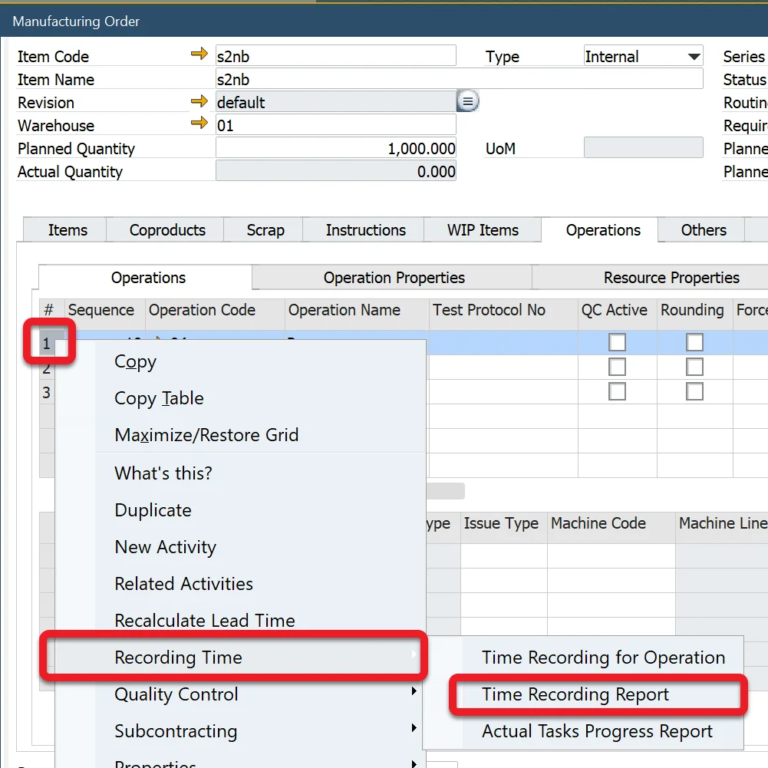Screen dimensions: 768x768
Task: Click the Planned Quantity input field
Action: 336,148
